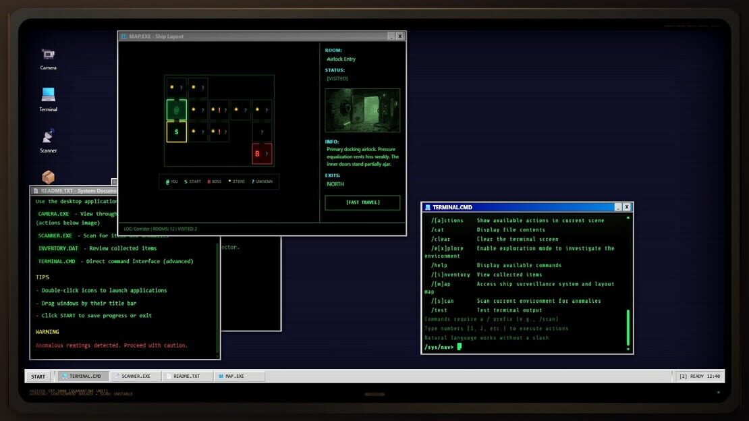The image size is (749, 421).
Task: Close the TERMINAL.CMD window
Action: (x=627, y=207)
